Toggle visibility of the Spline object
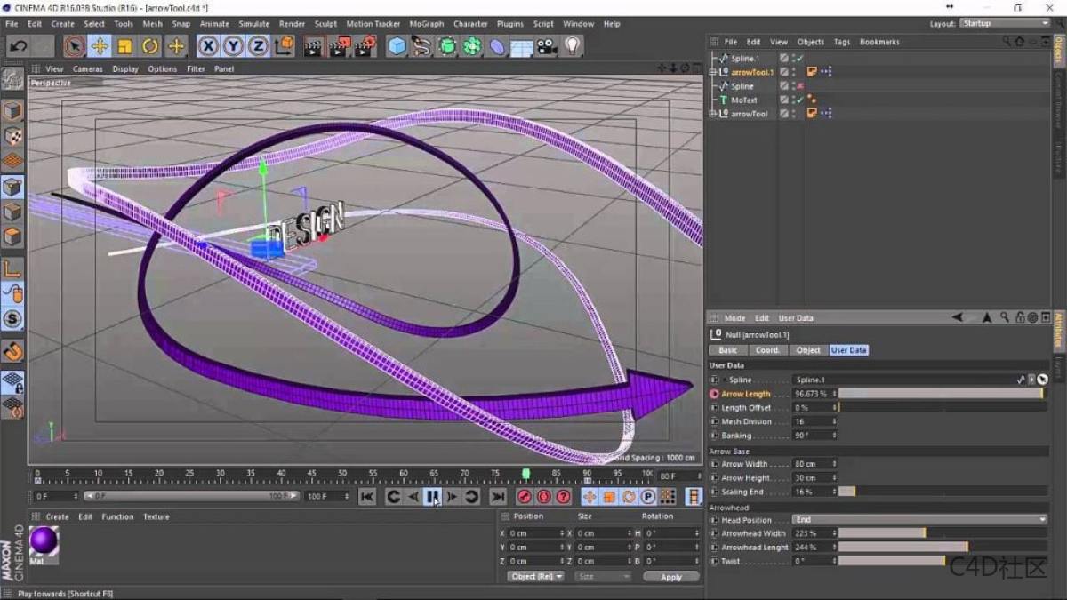 792,85
